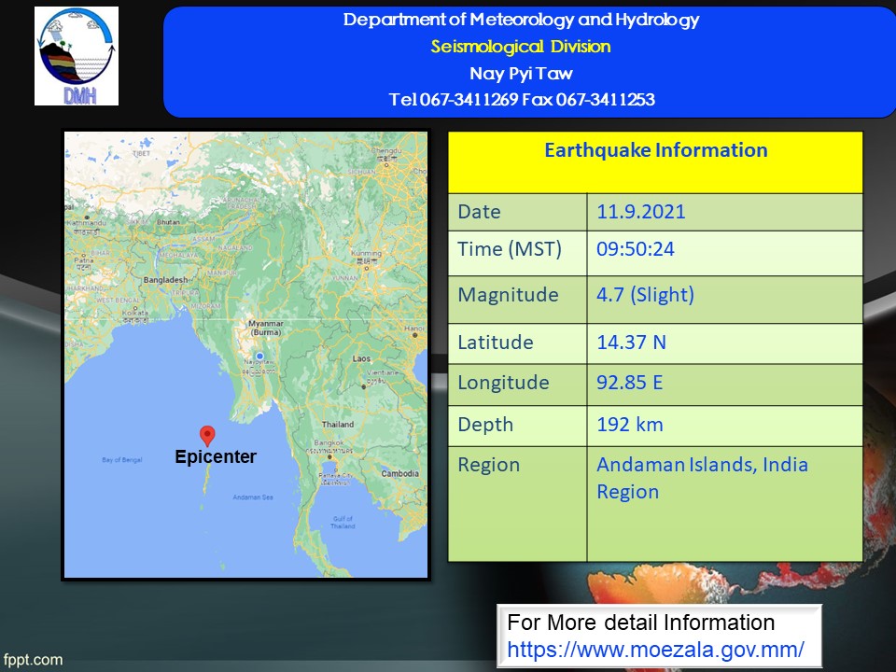
Task: Click 'Andaman Sea' label on map
Action: pos(253,497)
